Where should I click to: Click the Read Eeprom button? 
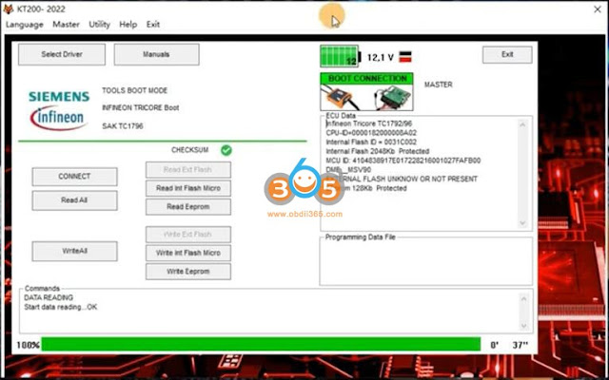click(188, 207)
